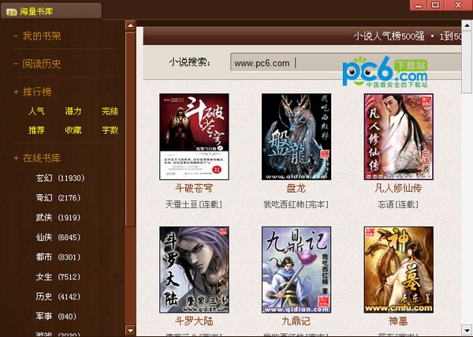Maximize the window
Viewport: 473px width, 337px height.
pos(435,6)
